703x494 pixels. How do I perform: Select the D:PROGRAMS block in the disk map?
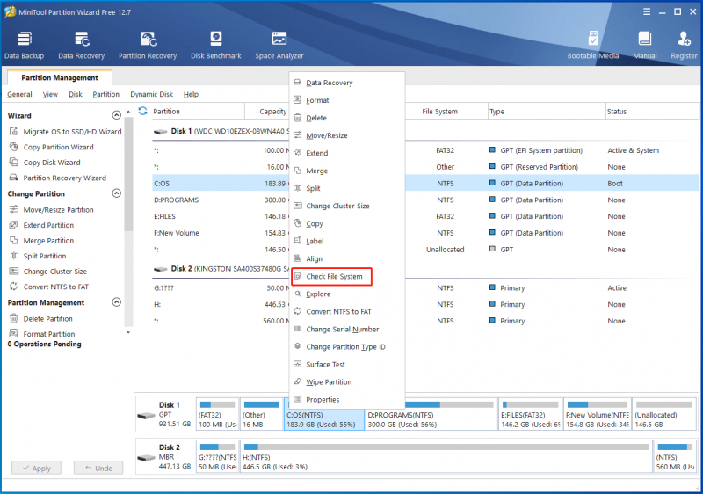[x=431, y=414]
